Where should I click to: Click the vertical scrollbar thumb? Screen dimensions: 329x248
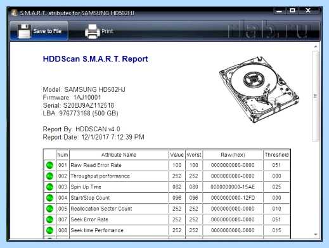pyautogui.click(x=316, y=96)
